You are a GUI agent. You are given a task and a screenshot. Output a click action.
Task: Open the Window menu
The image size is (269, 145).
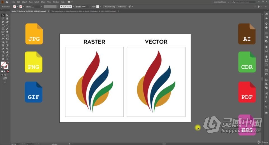(56, 2)
